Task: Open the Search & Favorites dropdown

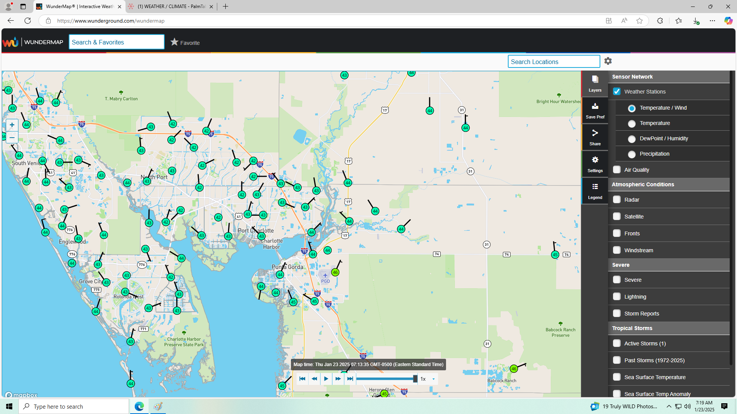Action: click(x=117, y=42)
